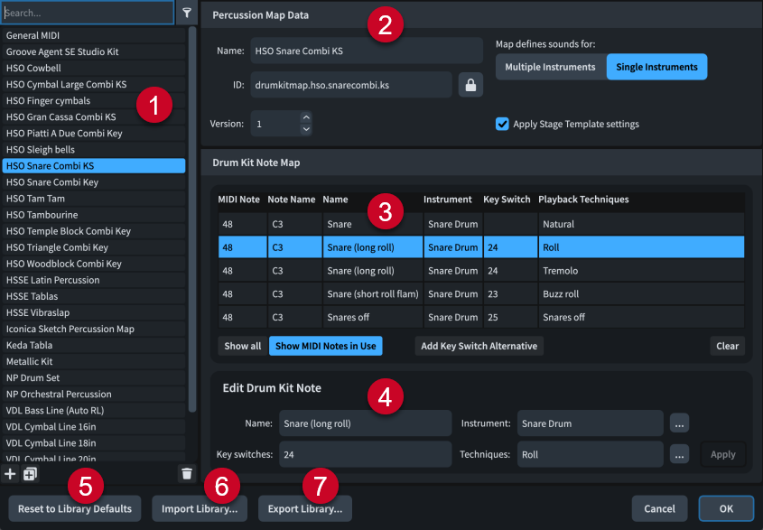763x530 pixels.
Task: Confirm with the OK button
Action: click(x=726, y=508)
